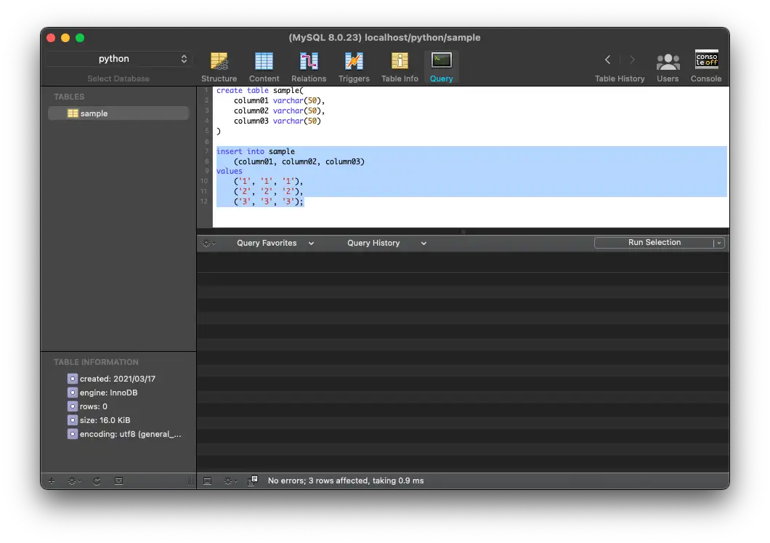Click the 'No errors; 3 rows affected' status
The image size is (770, 543).
click(346, 480)
